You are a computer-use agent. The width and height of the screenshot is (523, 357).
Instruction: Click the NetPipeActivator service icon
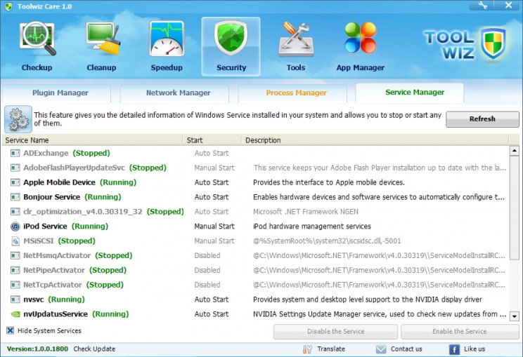15,270
